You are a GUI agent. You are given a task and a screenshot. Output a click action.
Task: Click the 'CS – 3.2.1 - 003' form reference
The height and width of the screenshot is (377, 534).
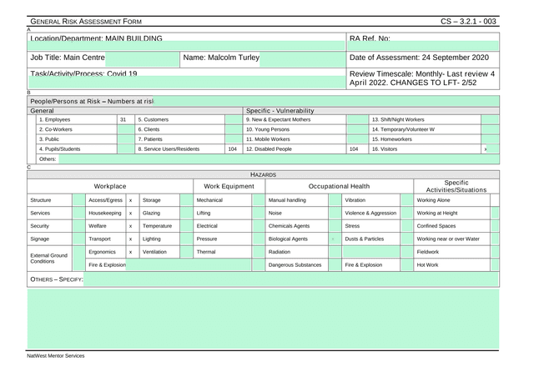[x=468, y=22]
